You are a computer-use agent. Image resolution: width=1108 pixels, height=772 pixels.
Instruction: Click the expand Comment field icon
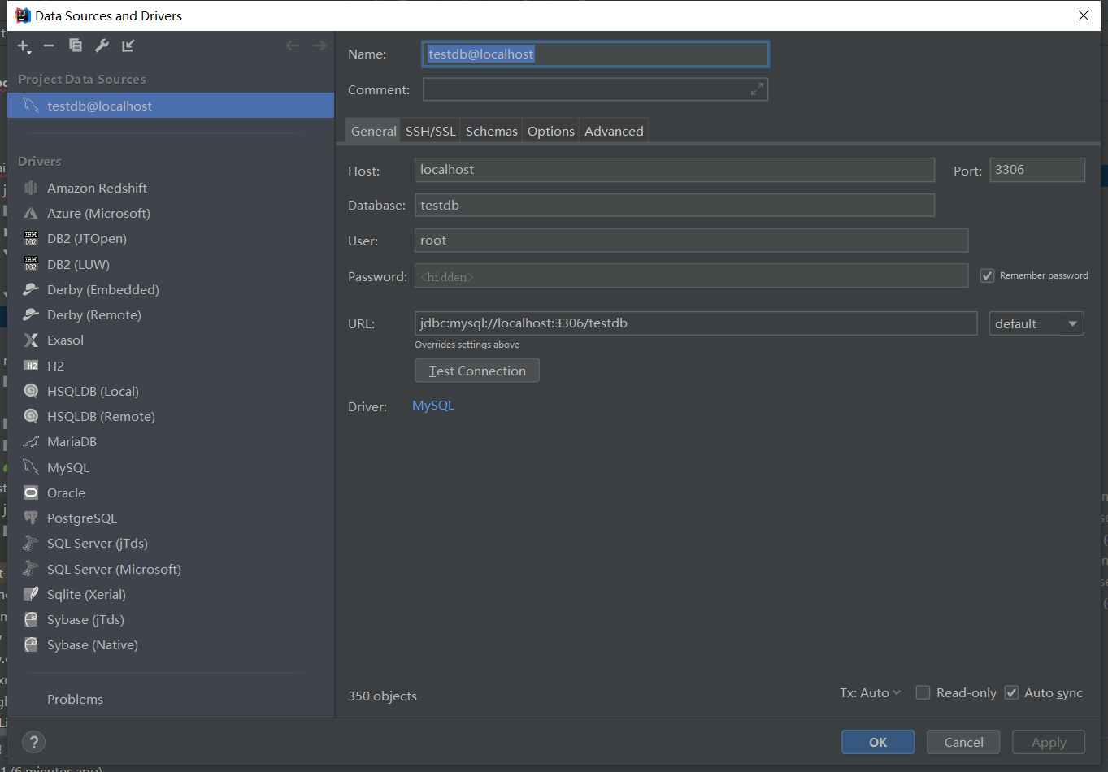(757, 89)
